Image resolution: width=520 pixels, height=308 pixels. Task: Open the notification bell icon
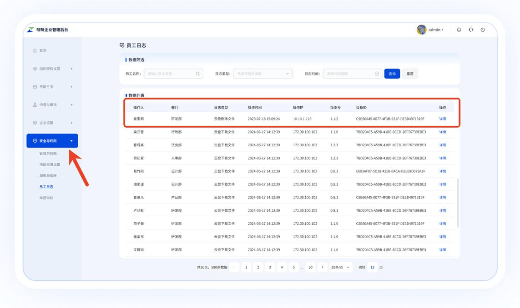pos(459,30)
